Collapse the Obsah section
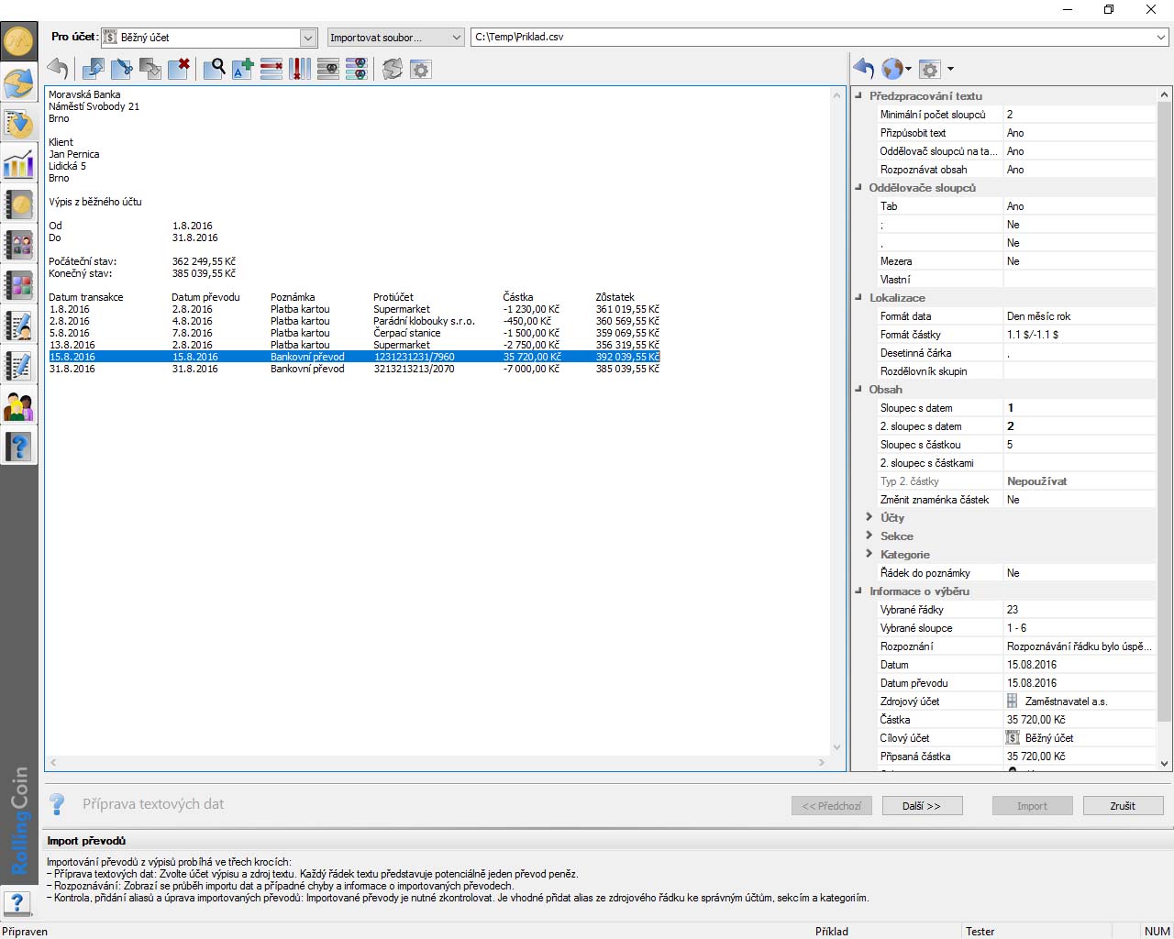Screen dimensions: 1174x939 coord(859,389)
